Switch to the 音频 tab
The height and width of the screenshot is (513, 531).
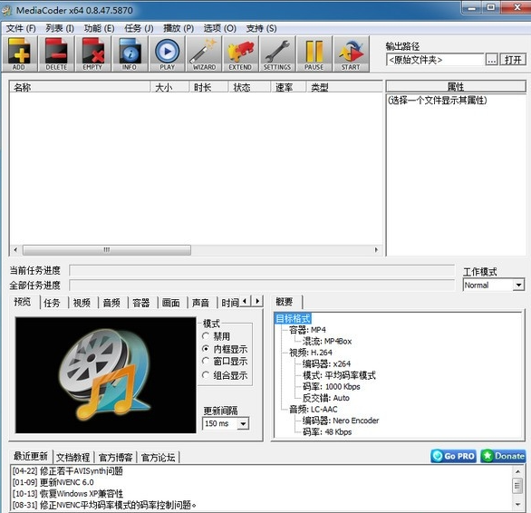point(111,303)
